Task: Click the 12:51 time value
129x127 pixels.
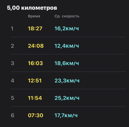Action: coord(35,81)
